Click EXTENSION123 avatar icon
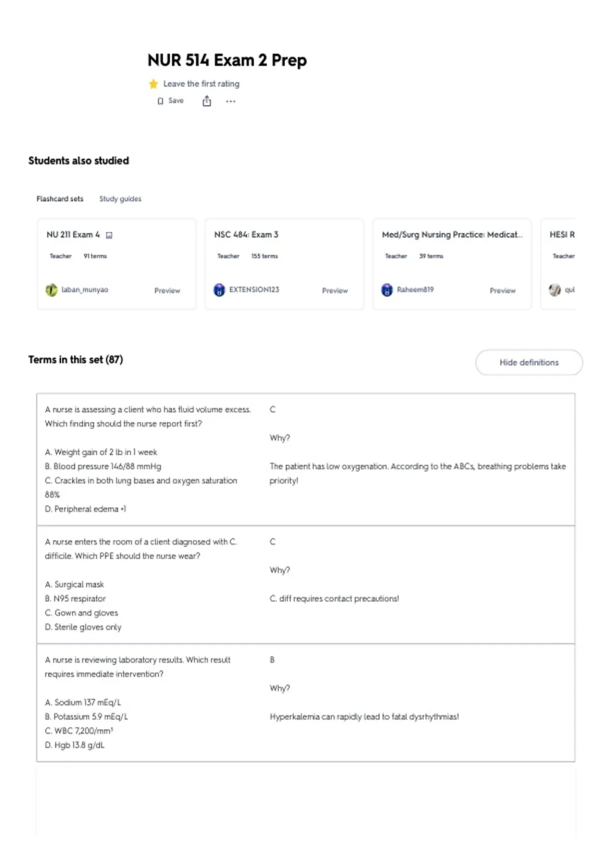This screenshot has height=866, width=611. (x=219, y=290)
